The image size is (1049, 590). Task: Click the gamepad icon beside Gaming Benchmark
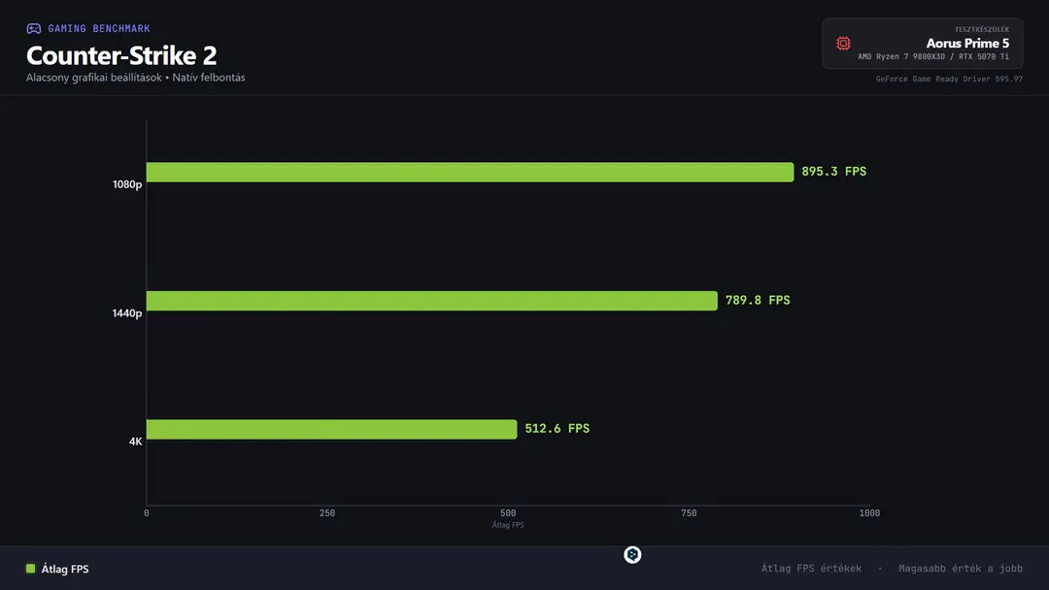tap(33, 29)
